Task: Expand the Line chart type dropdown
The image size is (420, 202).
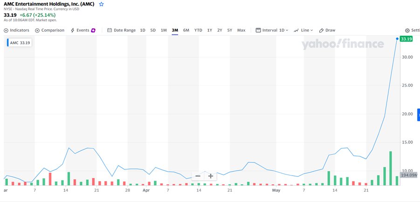Action: [303, 30]
